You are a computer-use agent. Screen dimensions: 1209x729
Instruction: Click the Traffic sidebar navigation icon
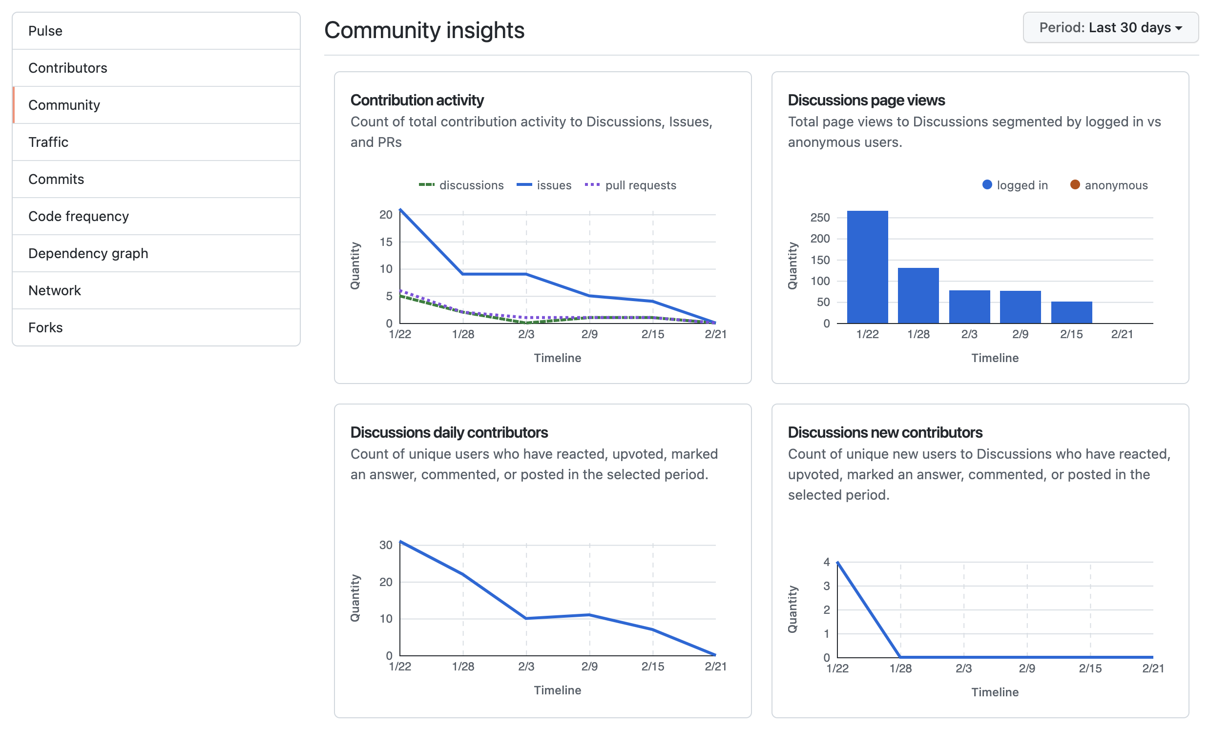tap(160, 142)
